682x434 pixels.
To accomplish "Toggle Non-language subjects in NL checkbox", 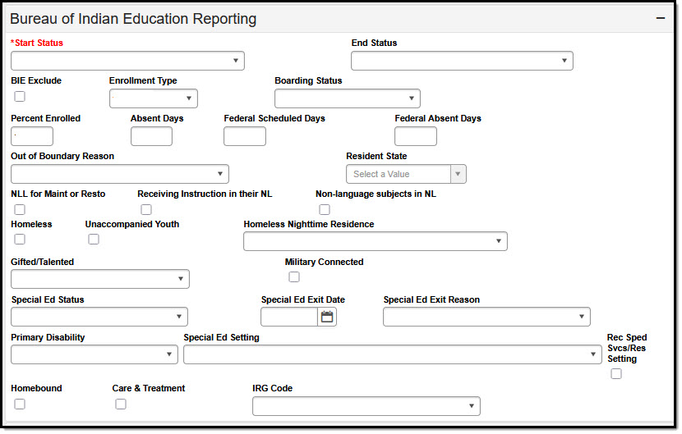I will [x=325, y=209].
